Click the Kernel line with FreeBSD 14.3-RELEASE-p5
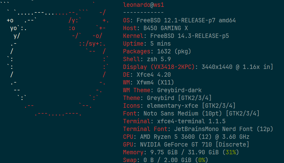This screenshot has height=163, width=284. tap(176, 36)
